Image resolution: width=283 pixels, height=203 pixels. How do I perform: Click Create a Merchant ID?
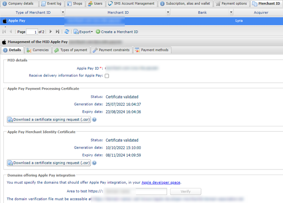point(117,32)
